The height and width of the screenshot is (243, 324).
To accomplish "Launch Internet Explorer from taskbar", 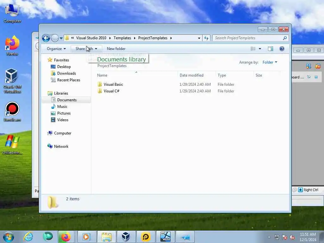I will pyautogui.click(x=28, y=237).
